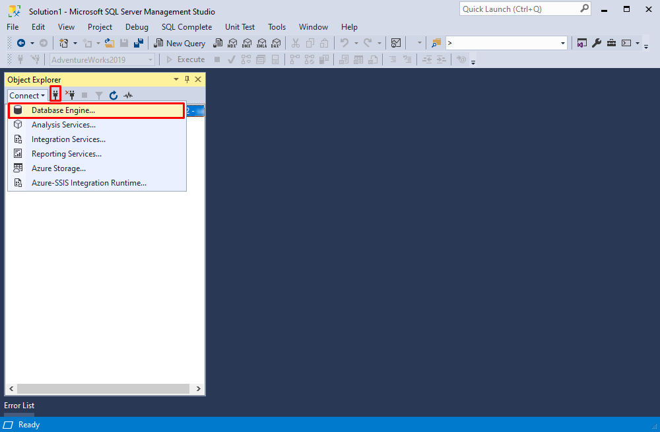Viewport: 660px width, 432px height.
Task: Open the SQL Complete menu
Action: tap(187, 27)
